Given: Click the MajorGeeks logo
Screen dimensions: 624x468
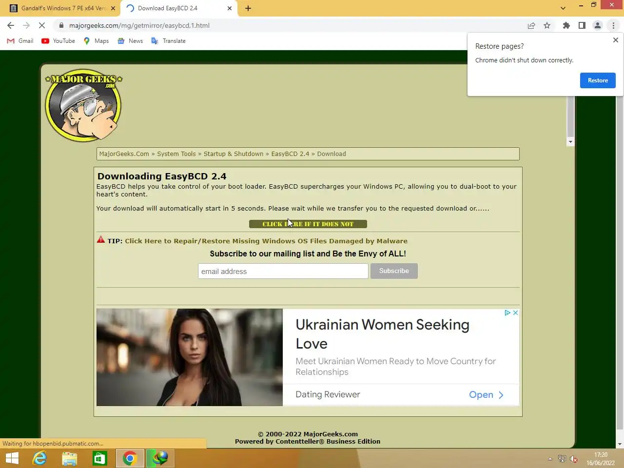Looking at the screenshot, I should point(83,105).
